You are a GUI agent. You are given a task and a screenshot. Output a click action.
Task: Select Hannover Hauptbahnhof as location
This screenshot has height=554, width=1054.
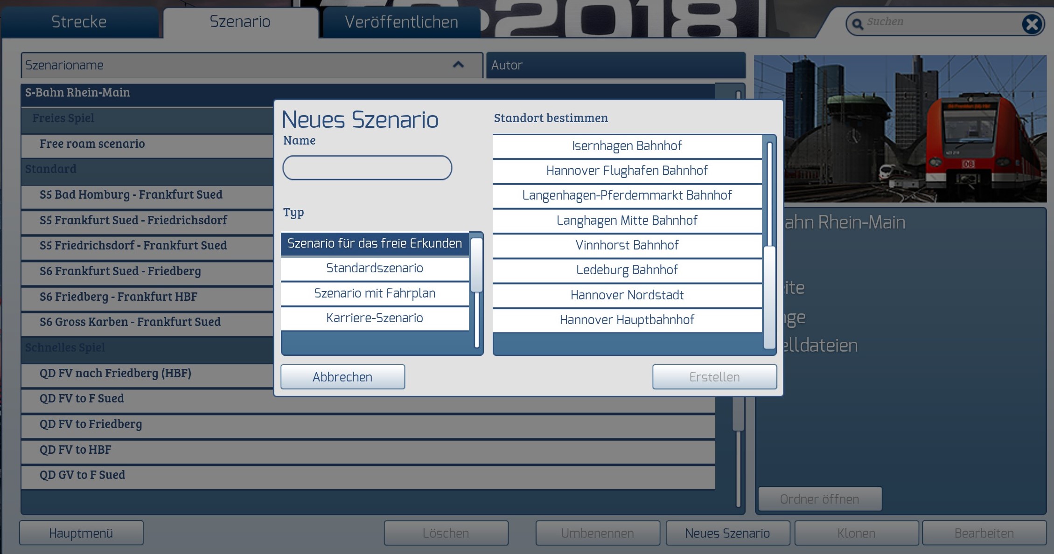tap(627, 320)
